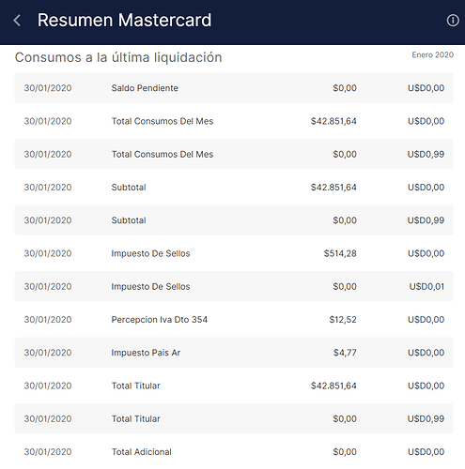The image size is (465, 469).
Task: Click the $12,52 amount
Action: click(343, 320)
